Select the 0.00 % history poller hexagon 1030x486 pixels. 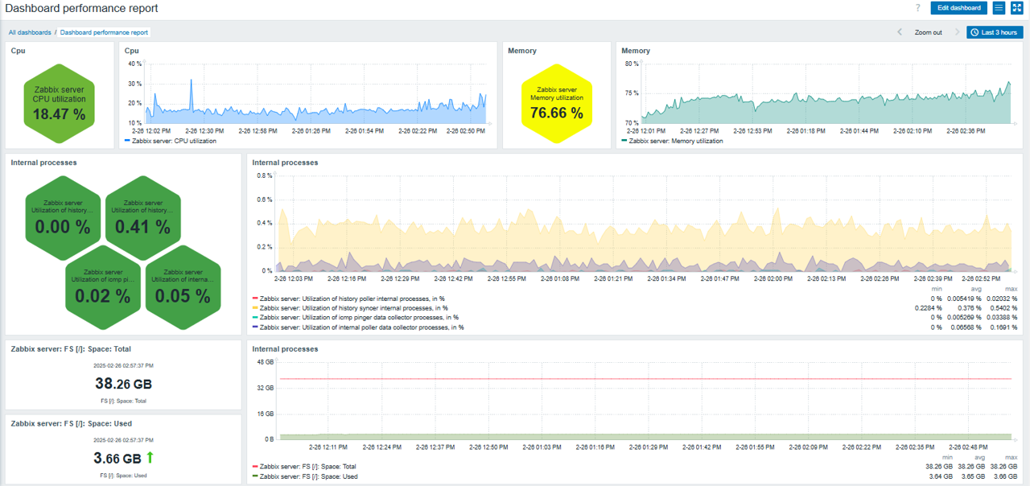pyautogui.click(x=64, y=218)
